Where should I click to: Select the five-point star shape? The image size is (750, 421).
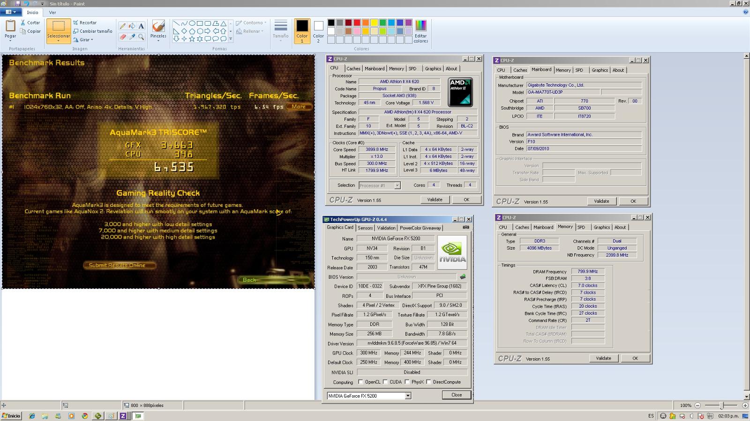click(x=192, y=39)
